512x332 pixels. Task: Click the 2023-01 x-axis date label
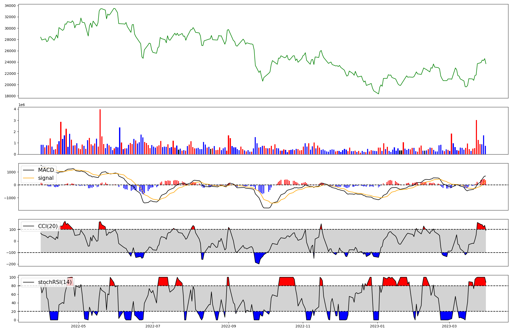[x=378, y=326]
